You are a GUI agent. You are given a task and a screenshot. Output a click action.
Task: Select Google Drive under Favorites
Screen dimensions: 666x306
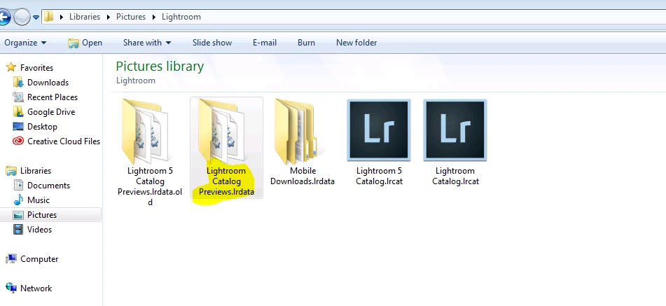click(x=51, y=111)
